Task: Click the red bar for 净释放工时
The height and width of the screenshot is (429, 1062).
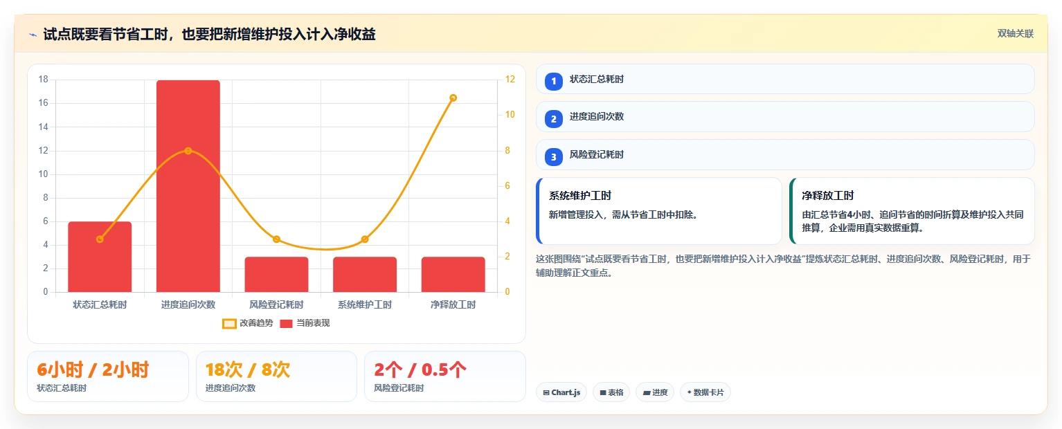Action: [453, 275]
